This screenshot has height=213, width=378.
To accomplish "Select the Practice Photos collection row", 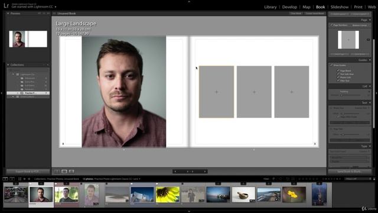I will pos(28,93).
